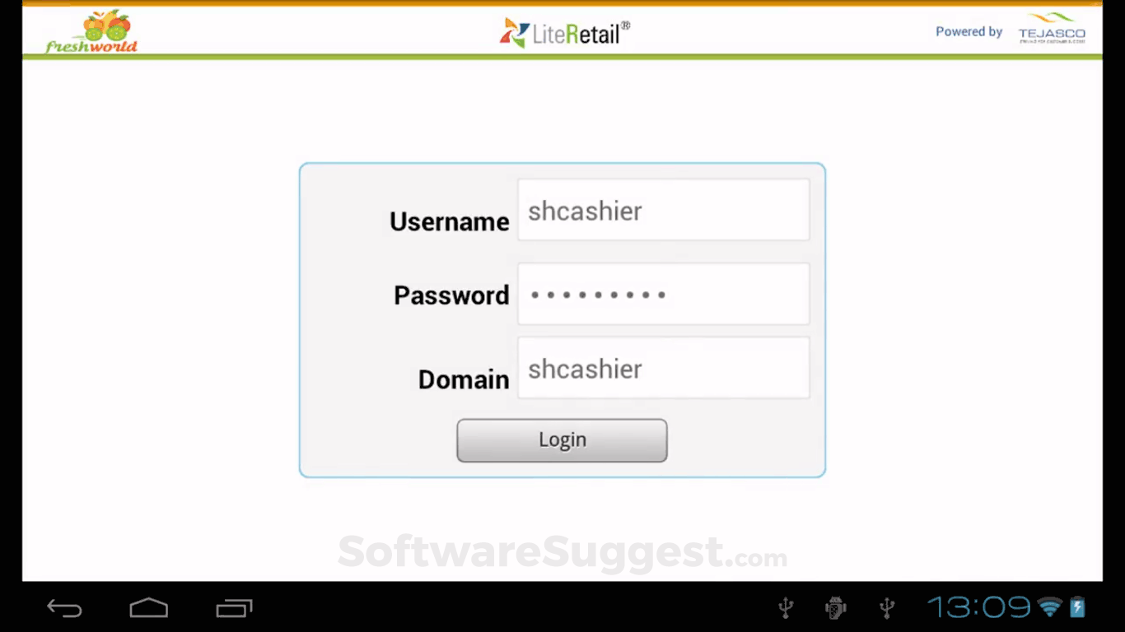Image resolution: width=1125 pixels, height=632 pixels.
Task: Tap the battery charging icon
Action: point(1077,607)
